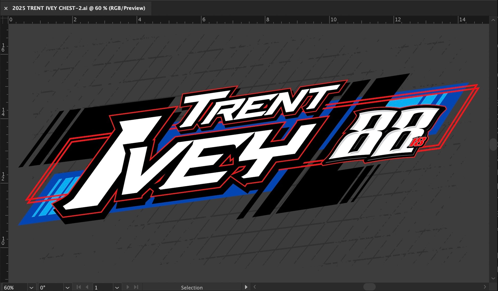The image size is (498, 291).
Task: Go to the next artboard
Action: coord(128,287)
